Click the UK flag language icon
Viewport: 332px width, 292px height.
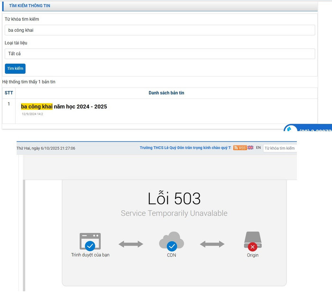[250, 148]
